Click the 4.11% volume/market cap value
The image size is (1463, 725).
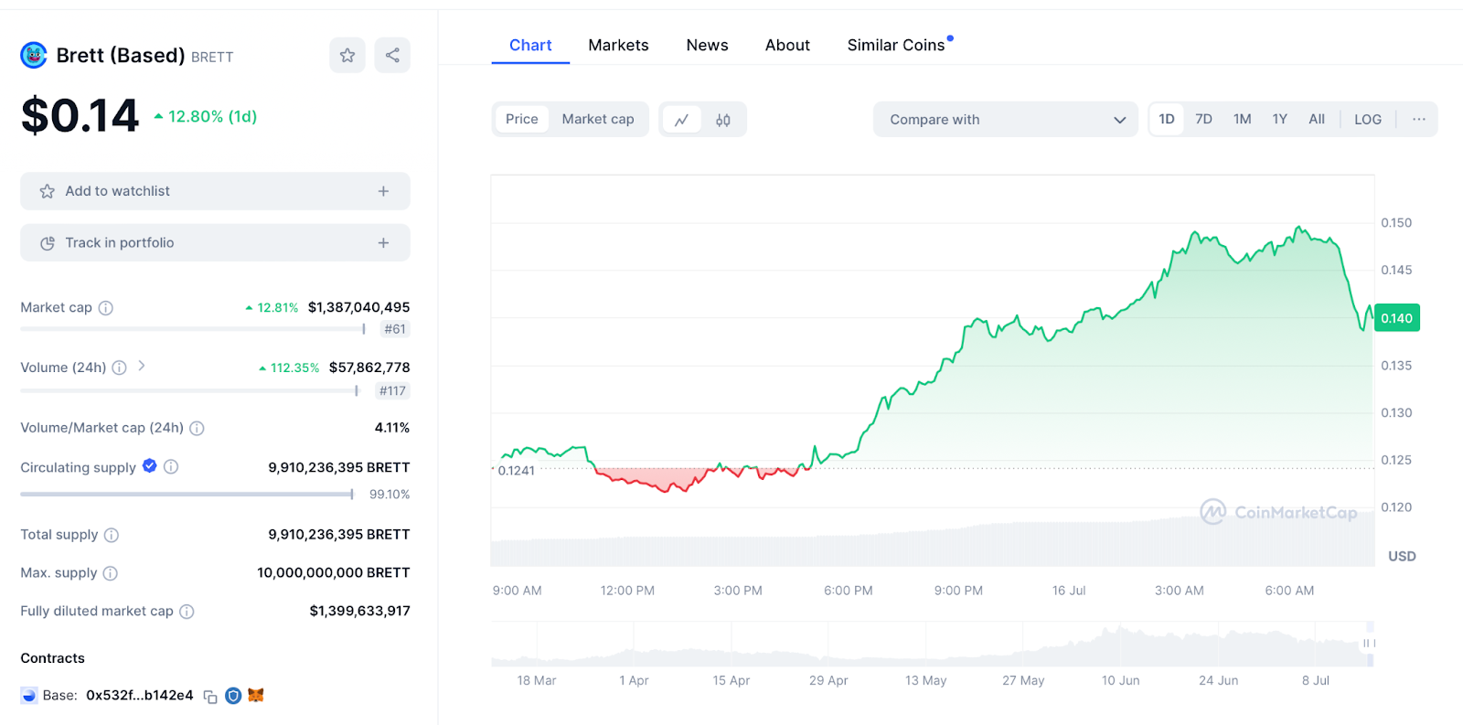pyautogui.click(x=392, y=428)
